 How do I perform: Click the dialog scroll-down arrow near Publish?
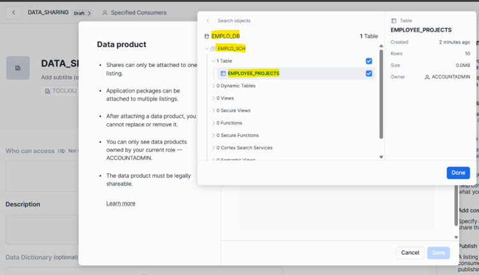pyautogui.click(x=456, y=237)
